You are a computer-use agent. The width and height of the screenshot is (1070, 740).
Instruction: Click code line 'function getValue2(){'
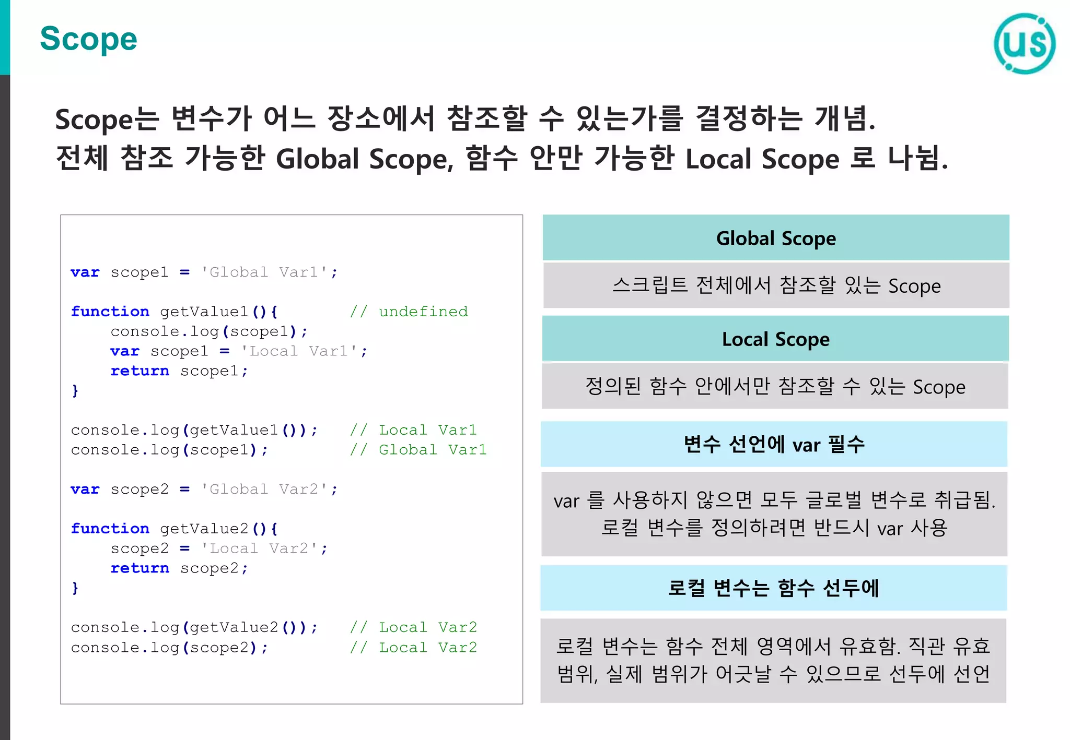[175, 529]
